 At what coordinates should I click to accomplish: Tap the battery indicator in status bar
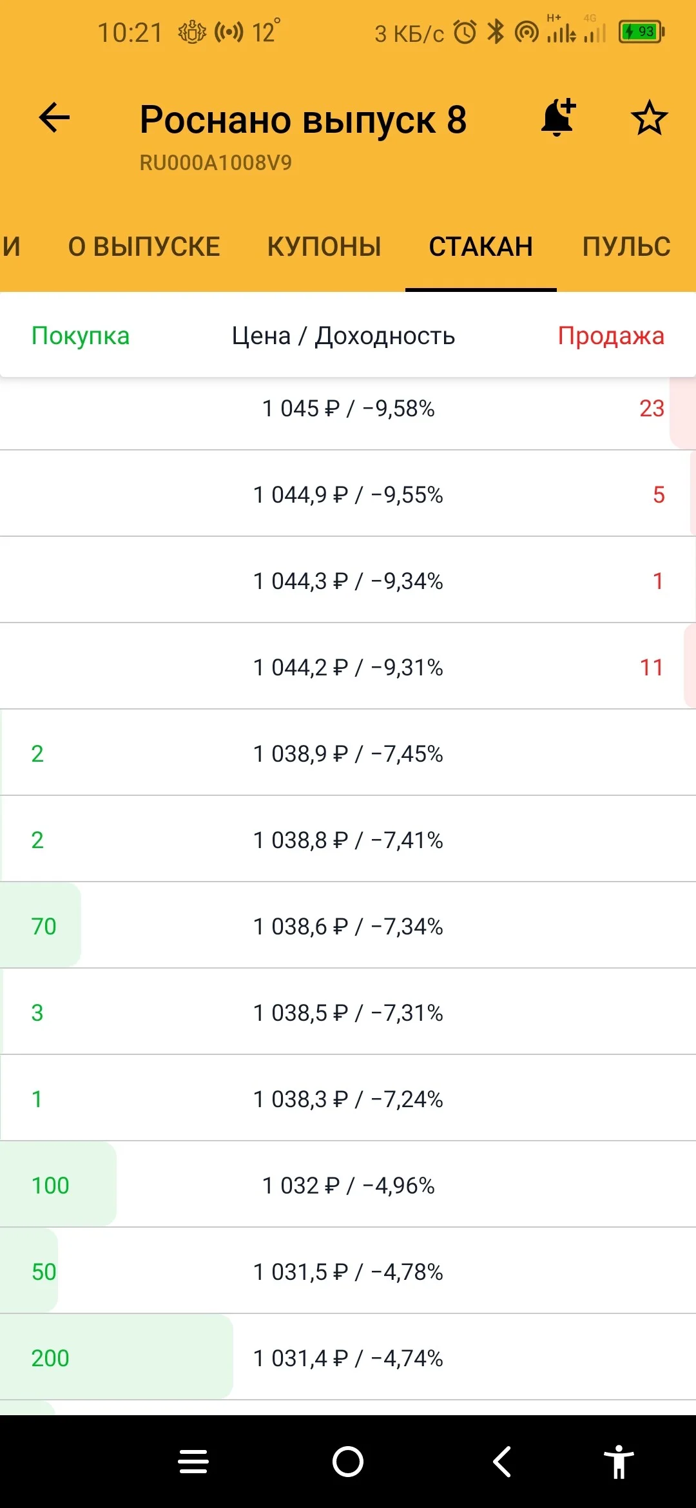pyautogui.click(x=641, y=32)
